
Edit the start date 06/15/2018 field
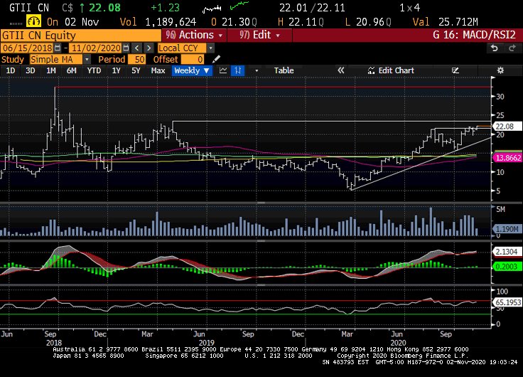tap(28, 48)
